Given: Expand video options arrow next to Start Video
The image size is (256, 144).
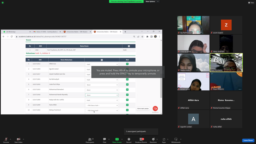Looking at the screenshot, I should 23,139.
